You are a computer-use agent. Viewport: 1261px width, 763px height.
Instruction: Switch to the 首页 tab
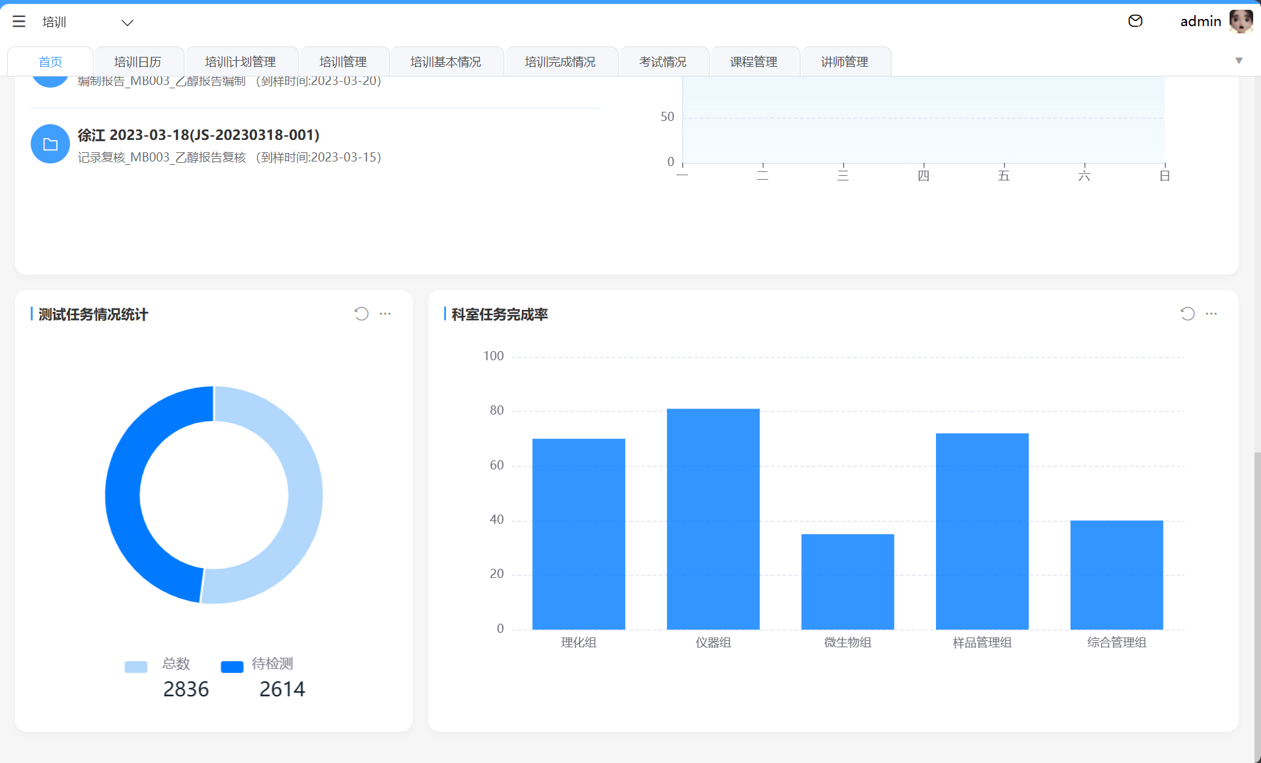click(50, 61)
